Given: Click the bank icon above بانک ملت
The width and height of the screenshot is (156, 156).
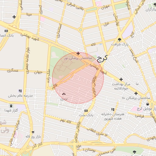Looking at the screenshot, I should tap(86, 111).
